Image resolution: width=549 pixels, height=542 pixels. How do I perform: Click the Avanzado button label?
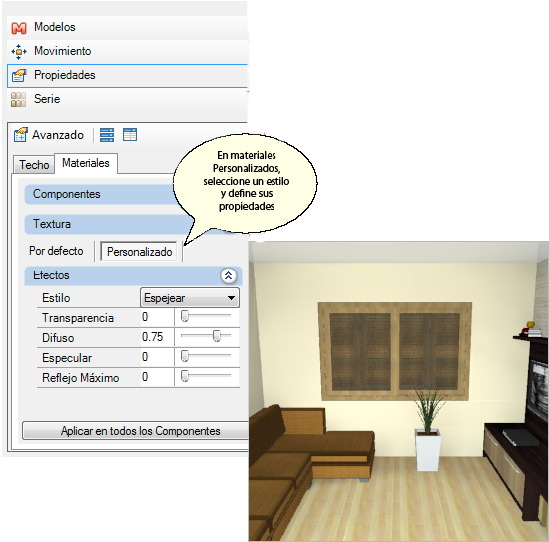58,135
